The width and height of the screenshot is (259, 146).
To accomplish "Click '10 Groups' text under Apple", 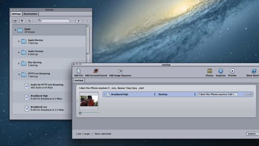I will point(30,32).
